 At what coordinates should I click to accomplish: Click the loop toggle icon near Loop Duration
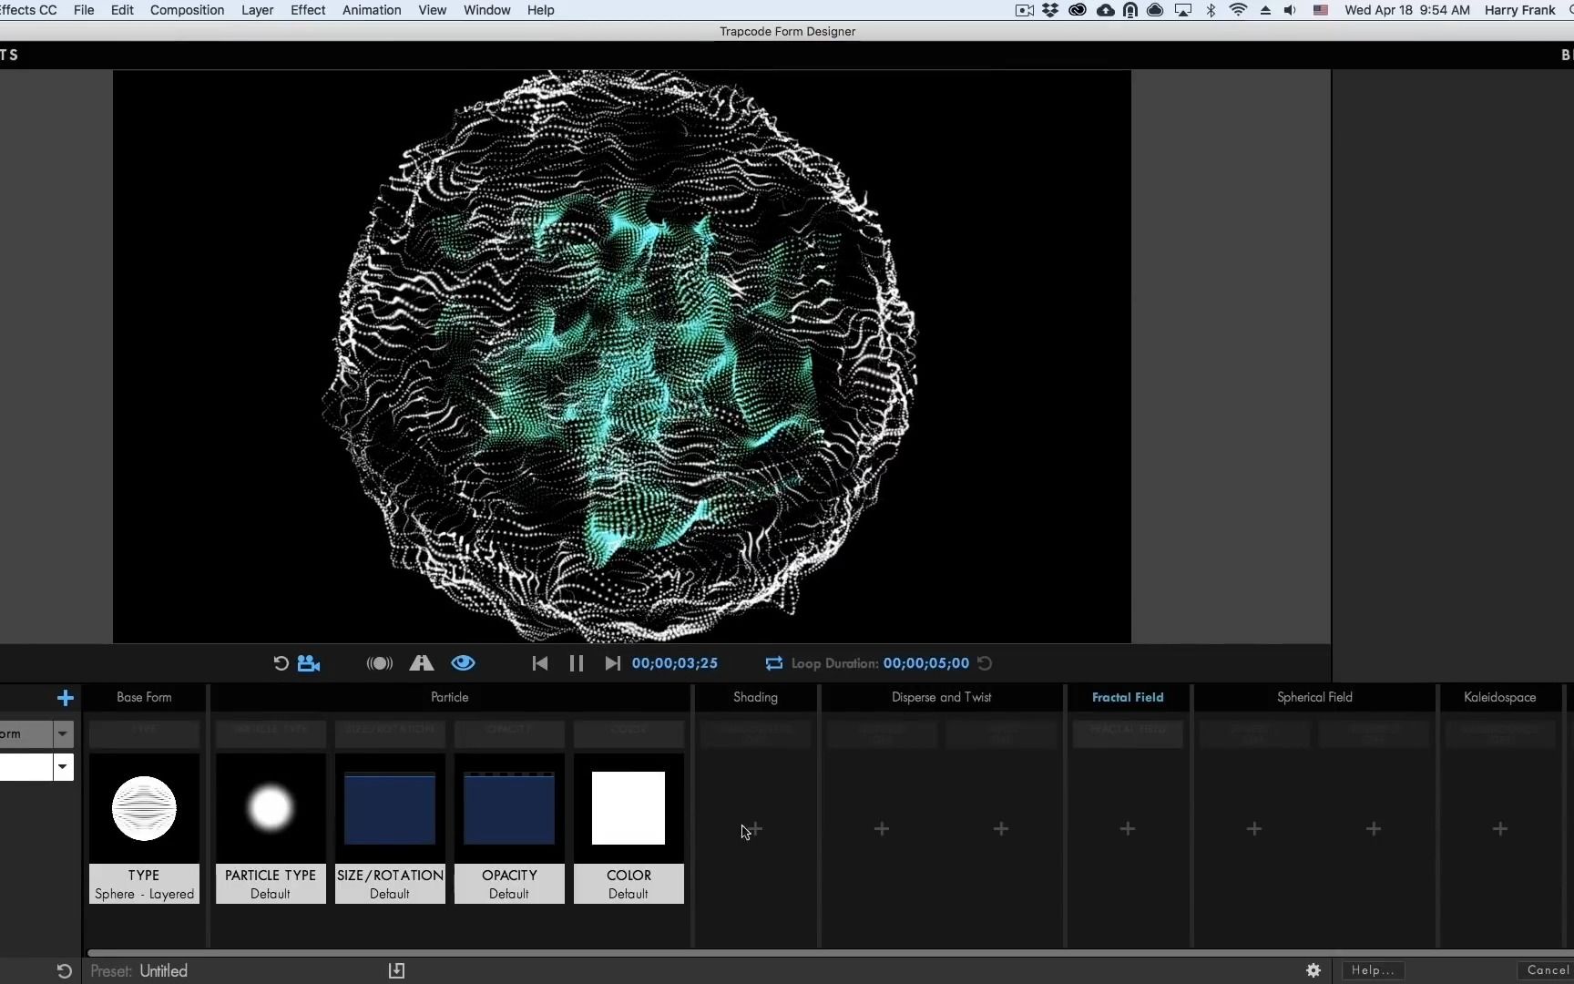click(x=773, y=663)
